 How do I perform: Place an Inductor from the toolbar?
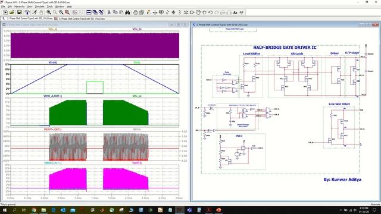point(180,12)
